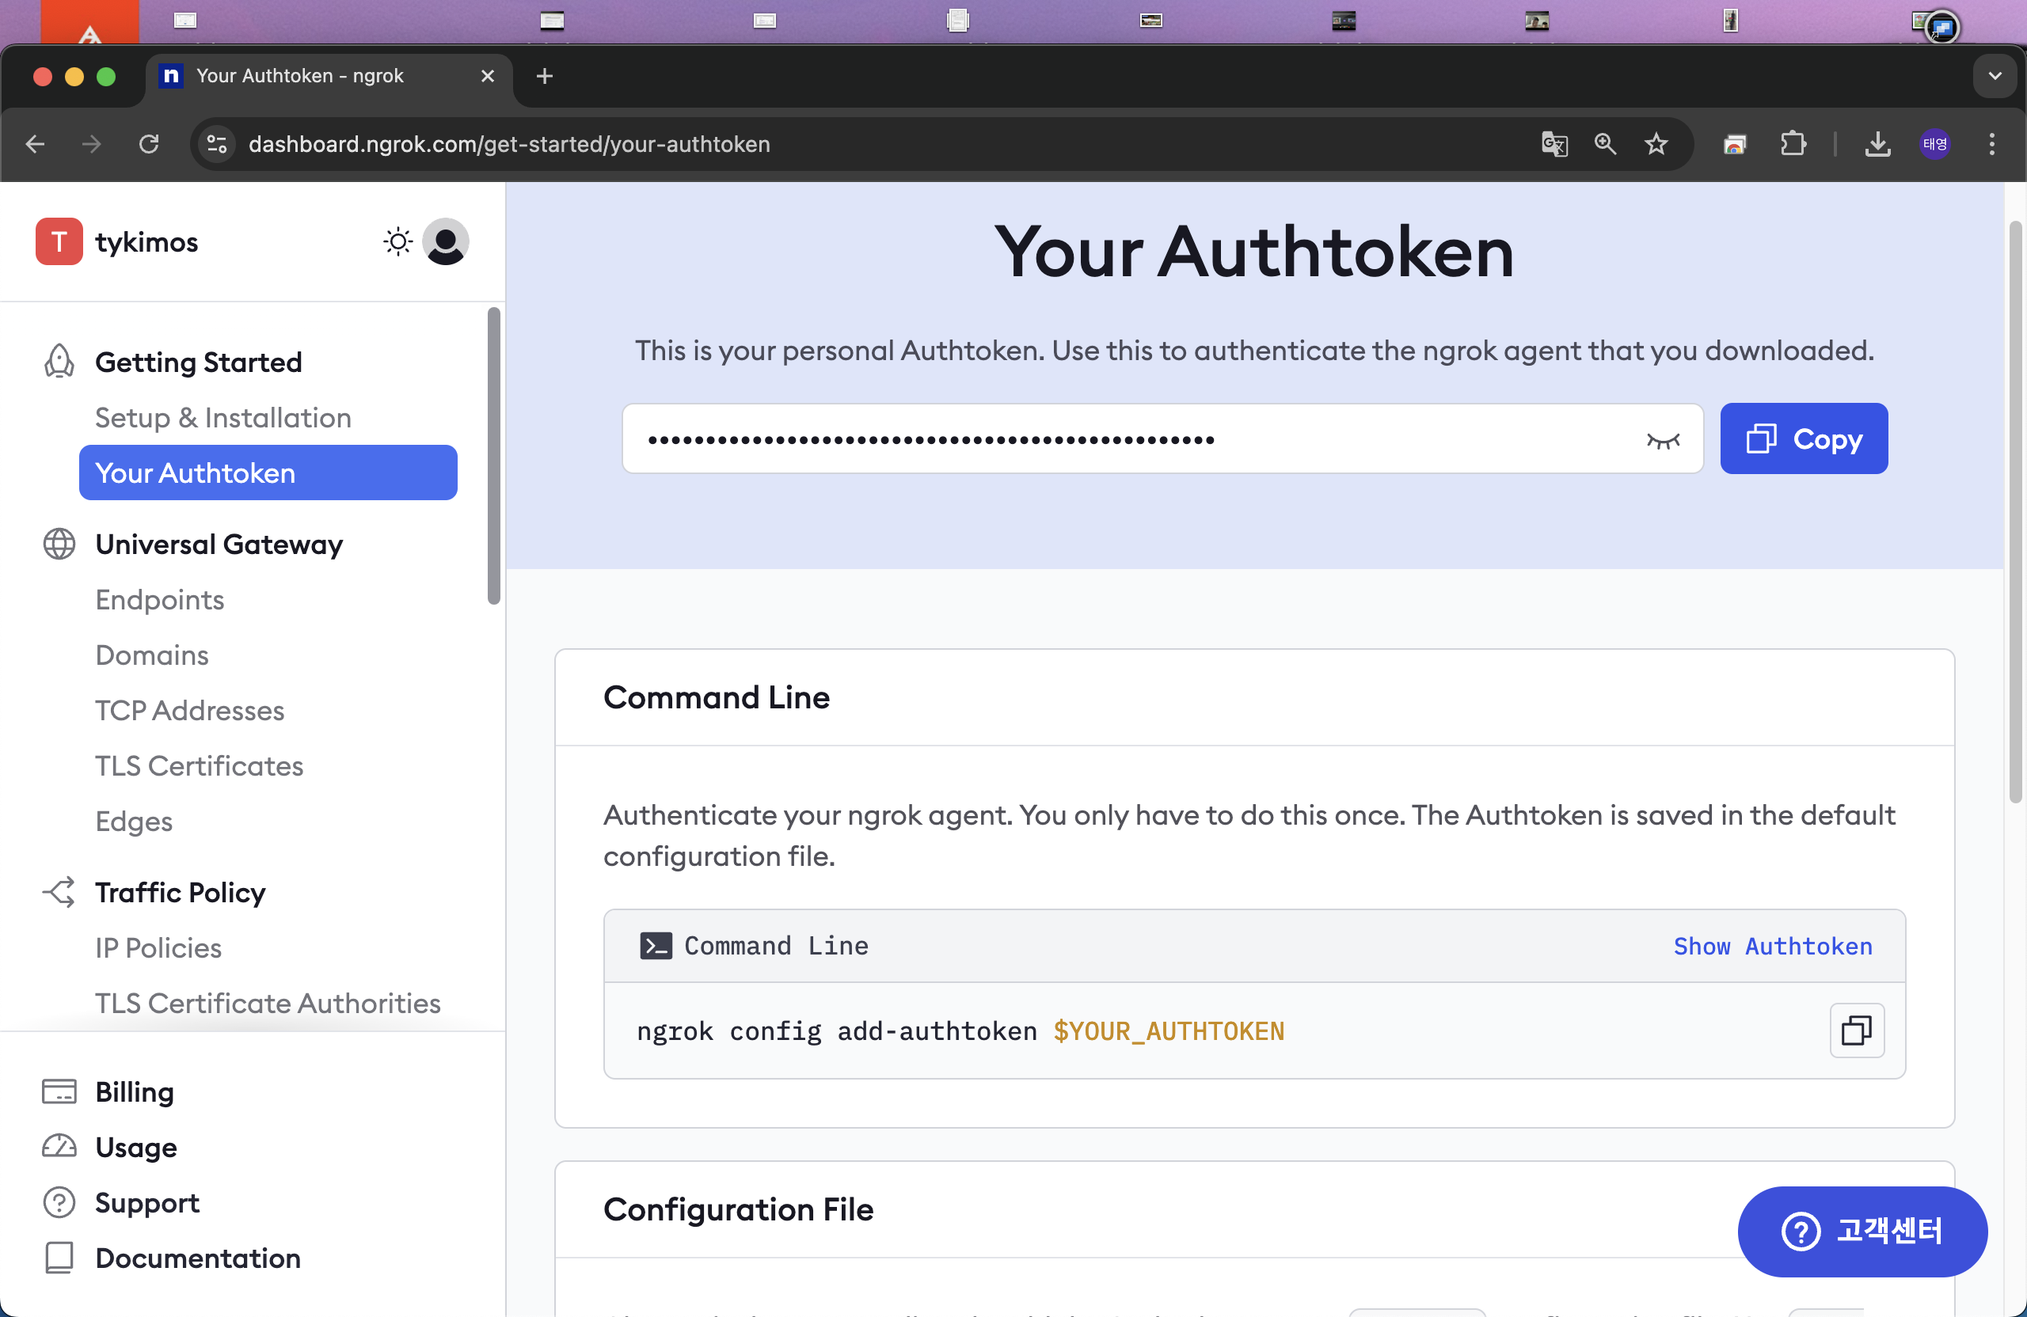
Task: Click the extension icon left of the Extensions puzzle icon
Action: point(1735,144)
